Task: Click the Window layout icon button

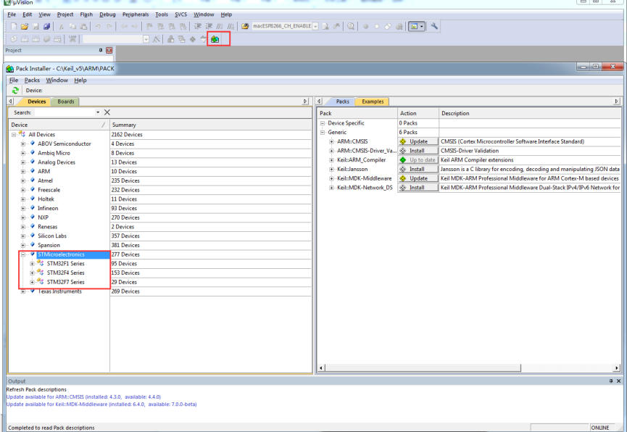Action: (x=416, y=26)
